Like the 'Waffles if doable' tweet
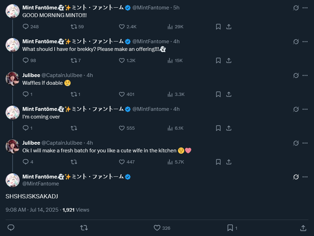The width and height of the screenshot is (314, 236). (x=122, y=94)
